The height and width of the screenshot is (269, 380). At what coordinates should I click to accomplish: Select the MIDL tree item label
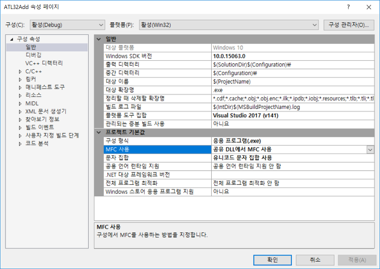click(x=32, y=103)
